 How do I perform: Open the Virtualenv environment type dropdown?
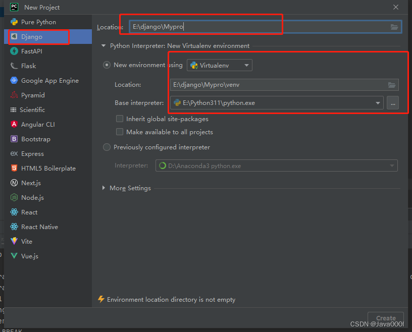(x=220, y=65)
